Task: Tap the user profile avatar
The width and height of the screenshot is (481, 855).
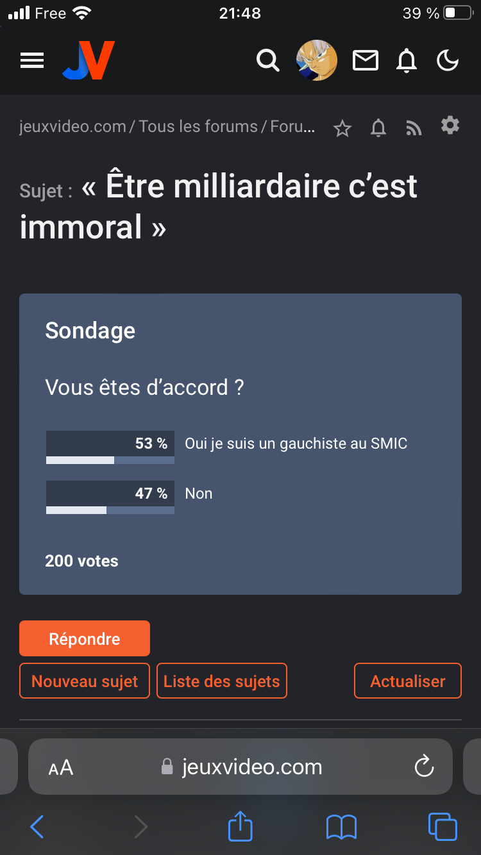Action: coord(317,61)
